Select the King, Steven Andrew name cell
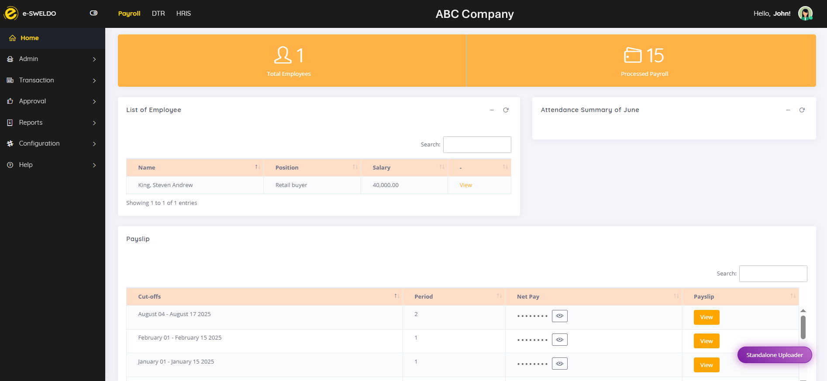The image size is (827, 381). [195, 185]
